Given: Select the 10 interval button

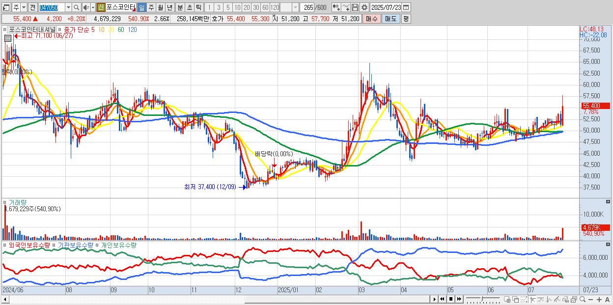Looking at the screenshot, I should pos(237,7).
